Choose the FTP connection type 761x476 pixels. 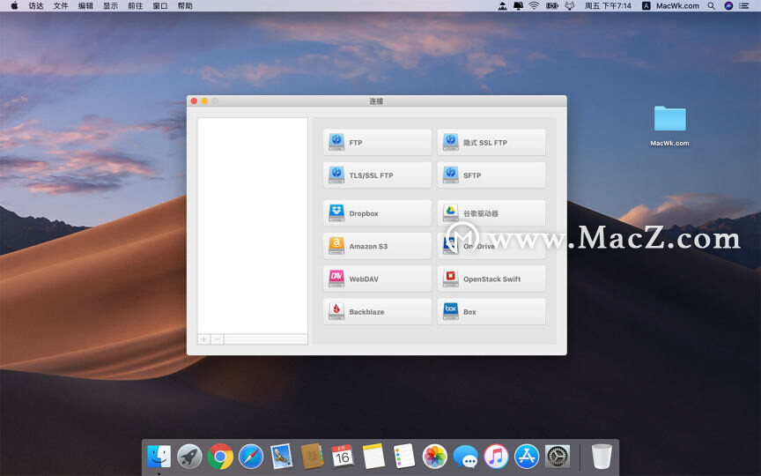[377, 142]
